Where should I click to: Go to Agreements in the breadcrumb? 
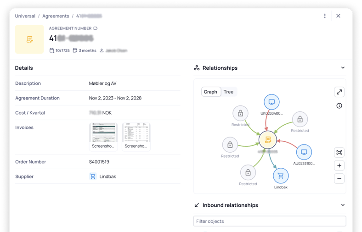pos(56,16)
